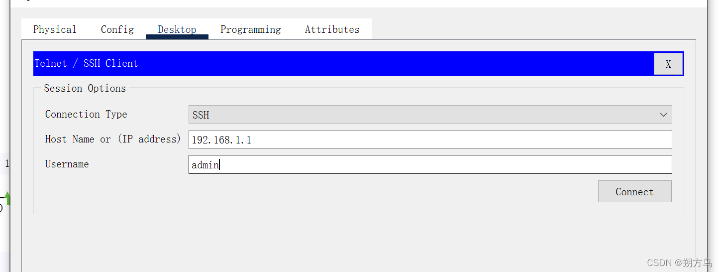
Task: Go to the Programming tab
Action: (250, 29)
